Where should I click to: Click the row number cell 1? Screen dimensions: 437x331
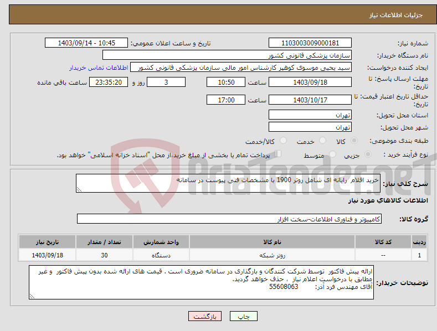(419, 255)
